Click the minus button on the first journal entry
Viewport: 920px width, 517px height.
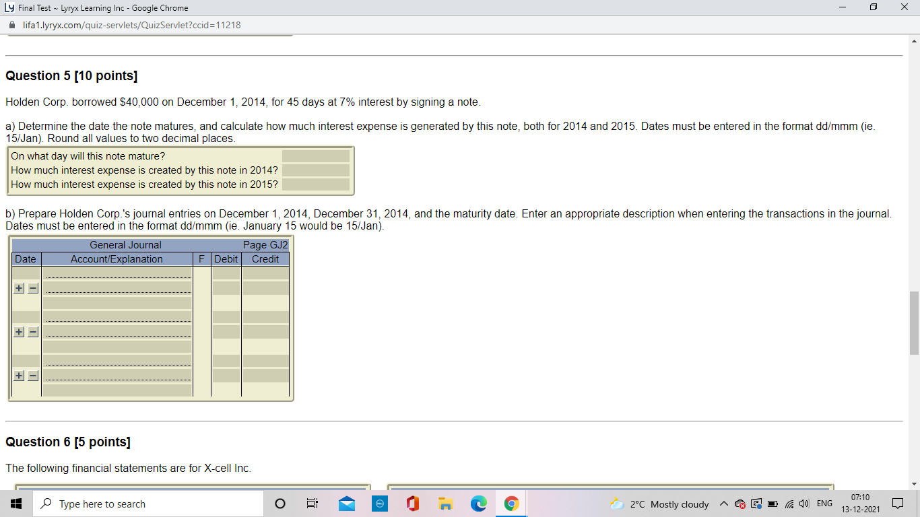[32, 287]
